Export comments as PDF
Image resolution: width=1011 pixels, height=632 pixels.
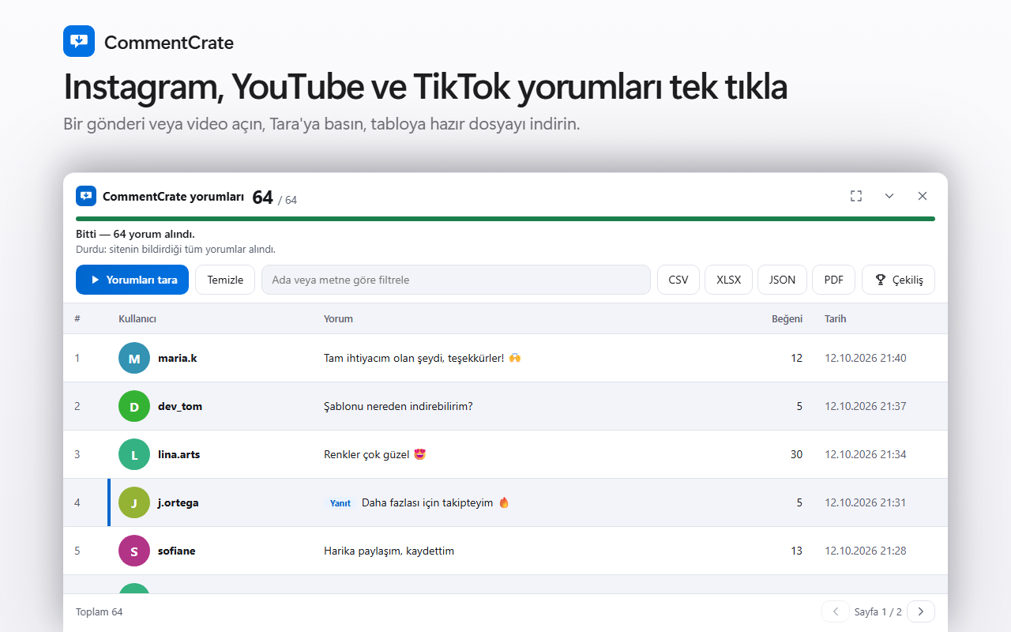coord(833,280)
